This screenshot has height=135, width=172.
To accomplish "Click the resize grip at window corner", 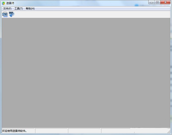I will pyautogui.click(x=169, y=132).
